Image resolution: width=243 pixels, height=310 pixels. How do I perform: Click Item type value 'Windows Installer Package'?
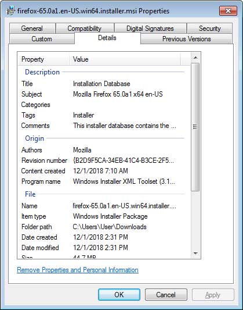110,216
